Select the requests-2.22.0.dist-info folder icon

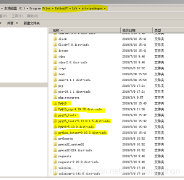(x=55, y=162)
